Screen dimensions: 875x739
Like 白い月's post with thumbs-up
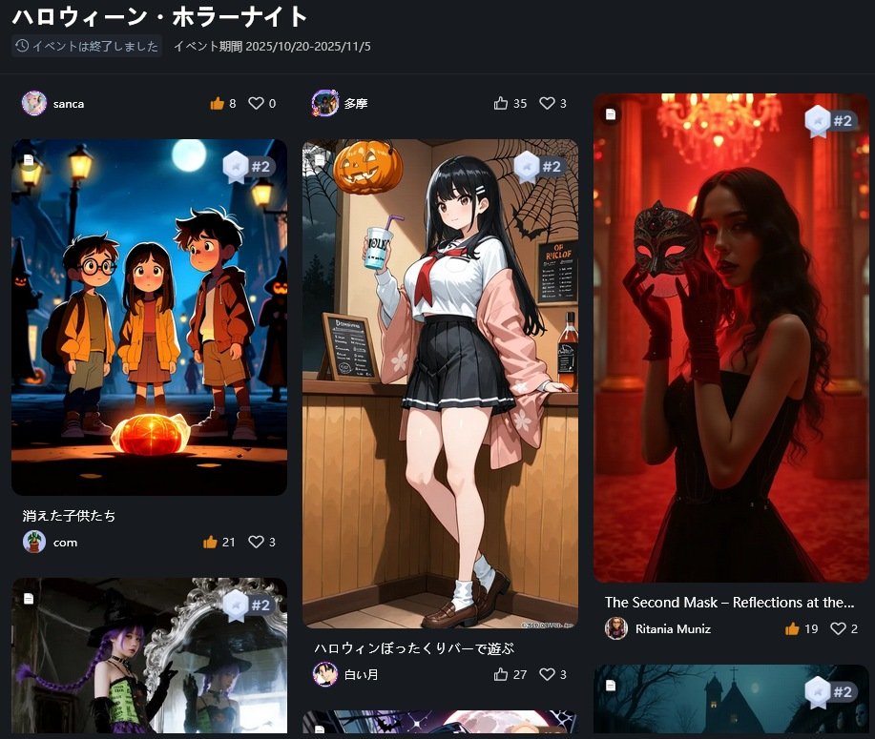click(501, 674)
